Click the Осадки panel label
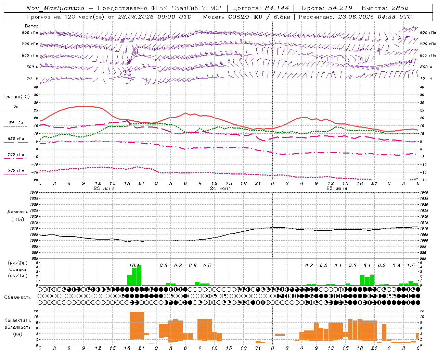The image size is (438, 351). tap(17, 269)
